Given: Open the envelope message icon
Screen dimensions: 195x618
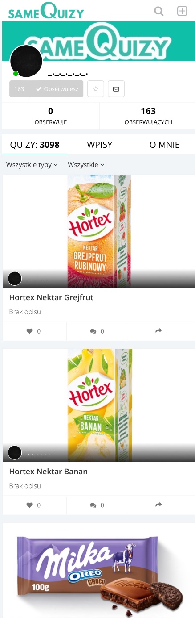Looking at the screenshot, I should tap(116, 89).
